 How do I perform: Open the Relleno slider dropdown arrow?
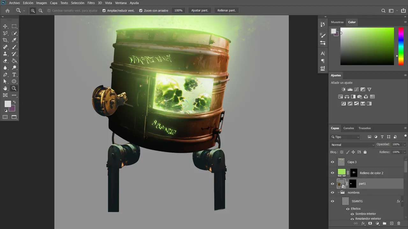point(404,152)
